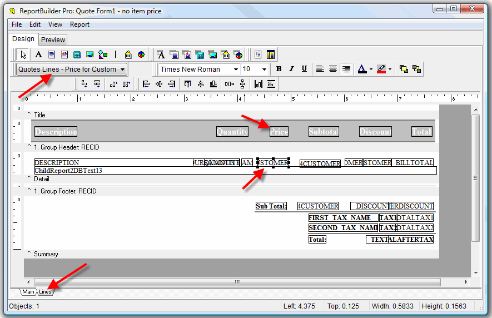The image size is (492, 318).
Task: Click the Price column header label
Action: click(x=279, y=132)
